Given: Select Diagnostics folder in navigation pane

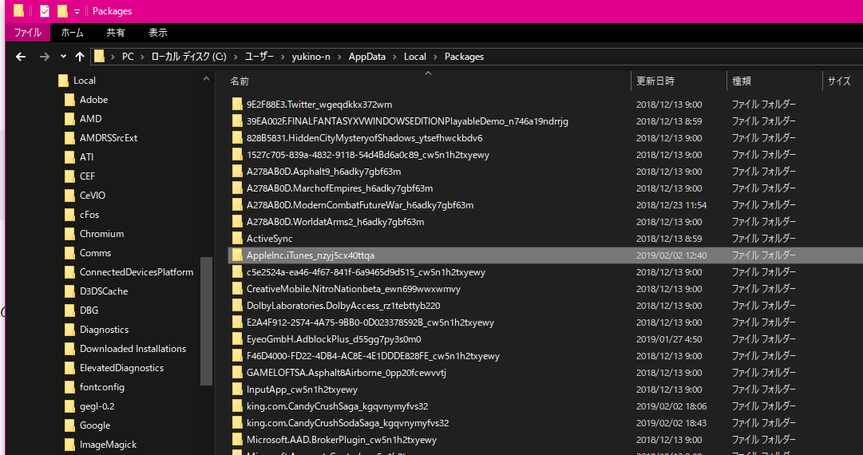Looking at the screenshot, I should (x=104, y=330).
